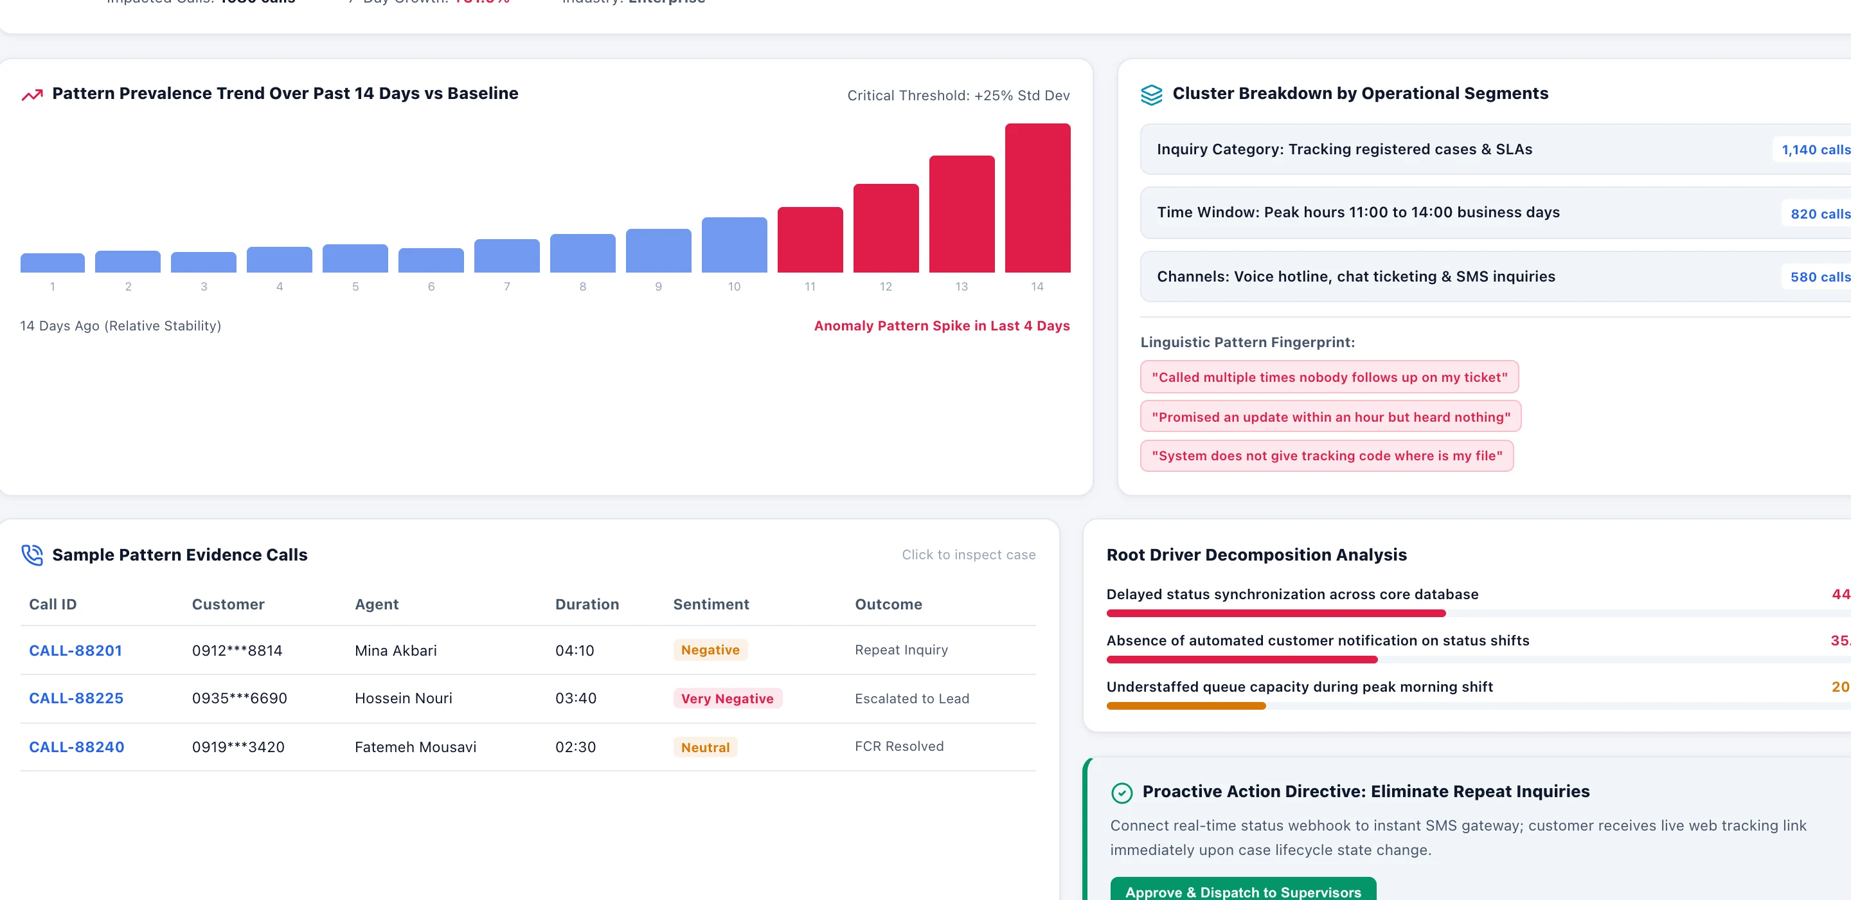Open call CALL-88240
The height and width of the screenshot is (900, 1851).
click(77, 747)
